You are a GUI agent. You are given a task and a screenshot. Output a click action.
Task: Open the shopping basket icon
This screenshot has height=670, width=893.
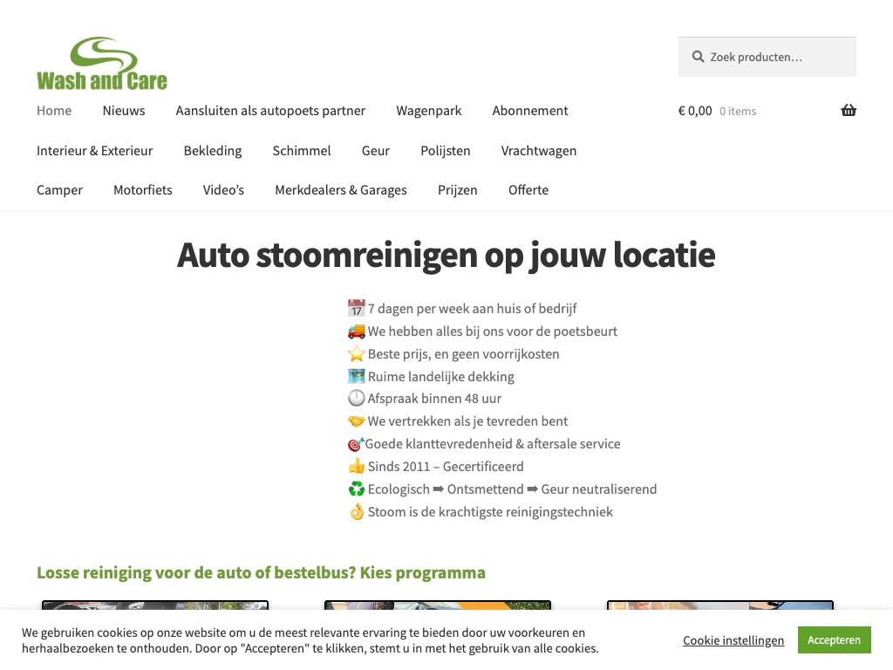click(848, 111)
